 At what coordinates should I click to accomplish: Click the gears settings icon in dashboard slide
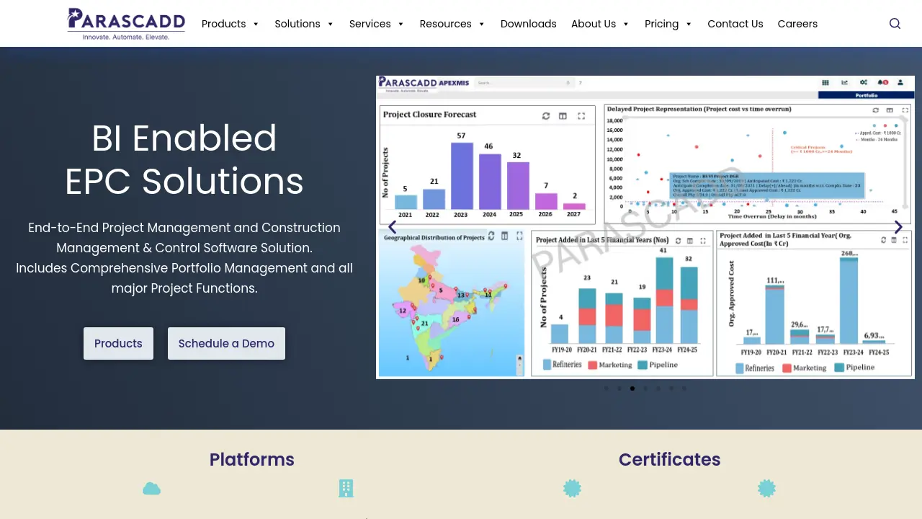pyautogui.click(x=863, y=83)
